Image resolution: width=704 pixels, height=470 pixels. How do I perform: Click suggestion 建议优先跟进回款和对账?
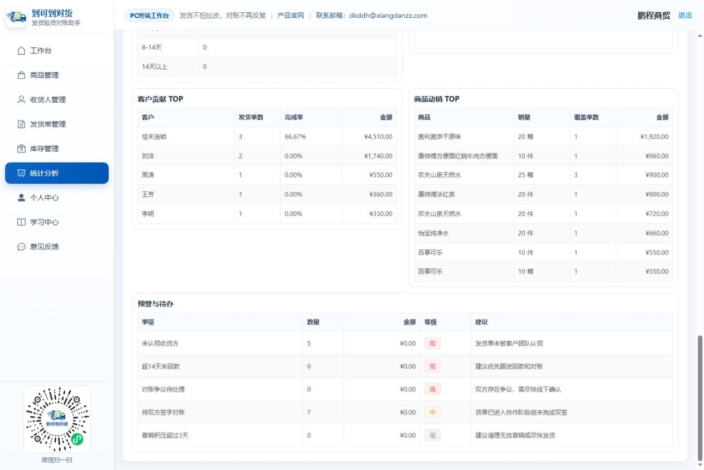click(x=509, y=367)
